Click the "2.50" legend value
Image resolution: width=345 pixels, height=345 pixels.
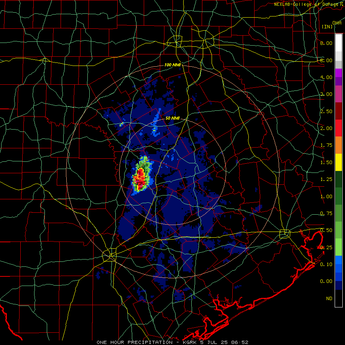(326, 111)
